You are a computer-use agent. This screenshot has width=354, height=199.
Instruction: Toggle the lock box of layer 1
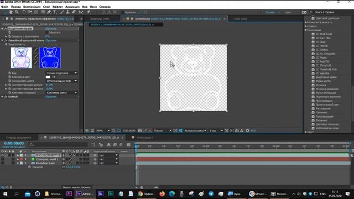click(x=13, y=155)
